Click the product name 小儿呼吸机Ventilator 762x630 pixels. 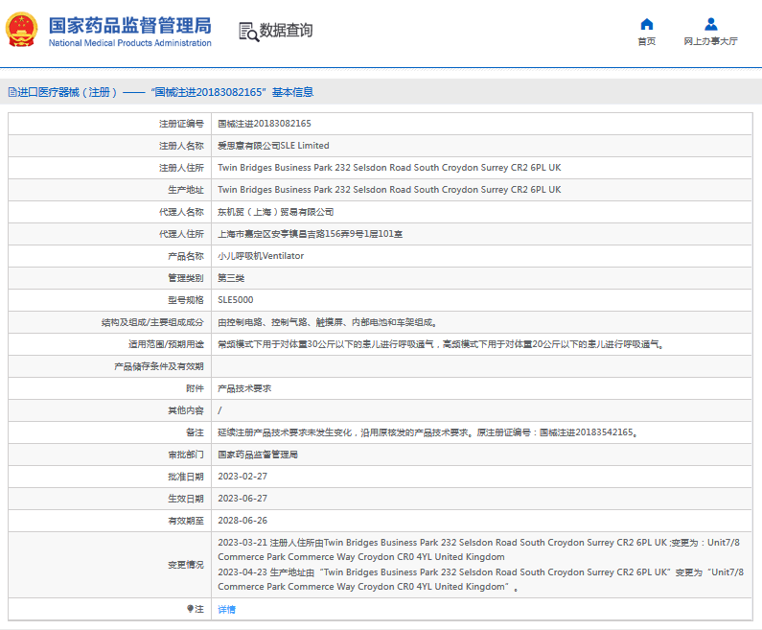pyautogui.click(x=260, y=256)
